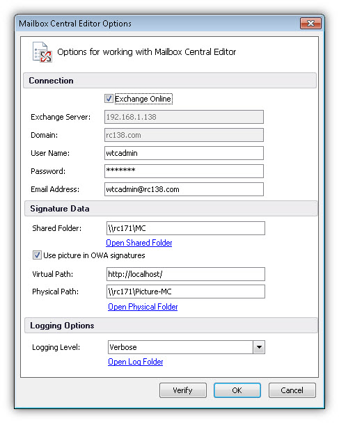Open the Log Folder link
This screenshot has width=339, height=423.
136,362
